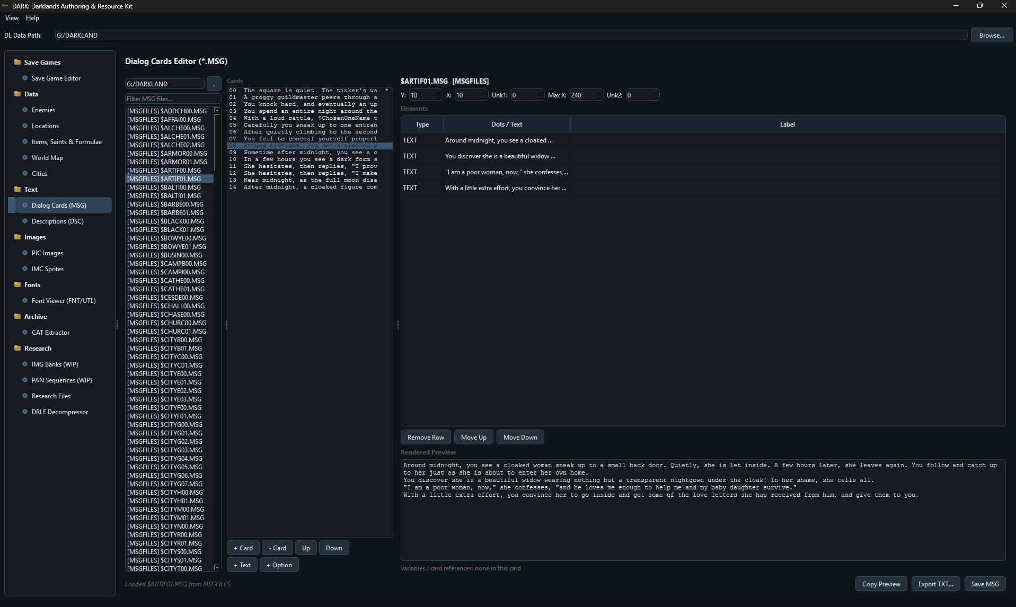This screenshot has height=607, width=1016.
Task: Click the - Card button
Action: click(277, 548)
